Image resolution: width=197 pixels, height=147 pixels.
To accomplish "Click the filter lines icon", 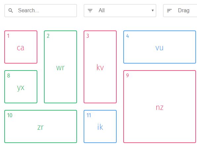I will point(90,11).
